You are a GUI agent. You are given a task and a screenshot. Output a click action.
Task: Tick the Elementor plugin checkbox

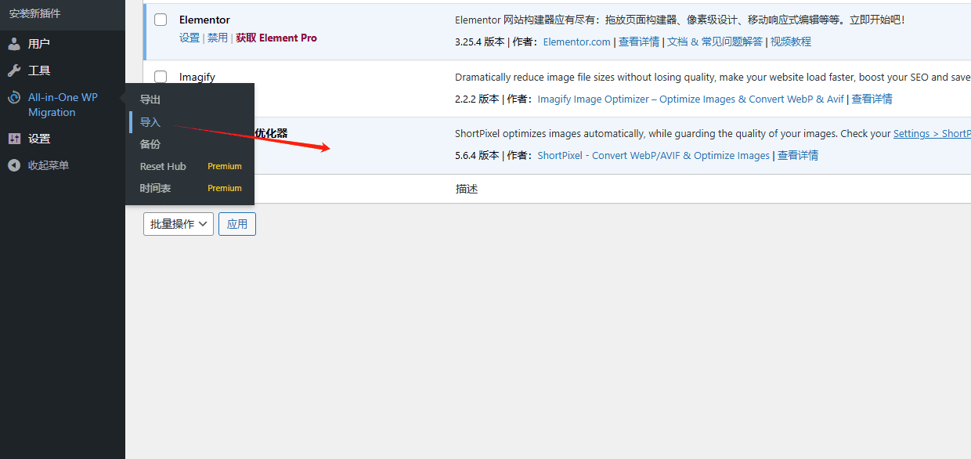point(161,20)
